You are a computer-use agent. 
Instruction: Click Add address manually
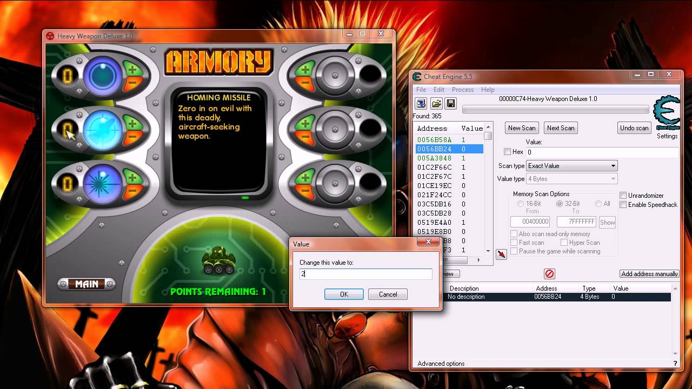[649, 274]
